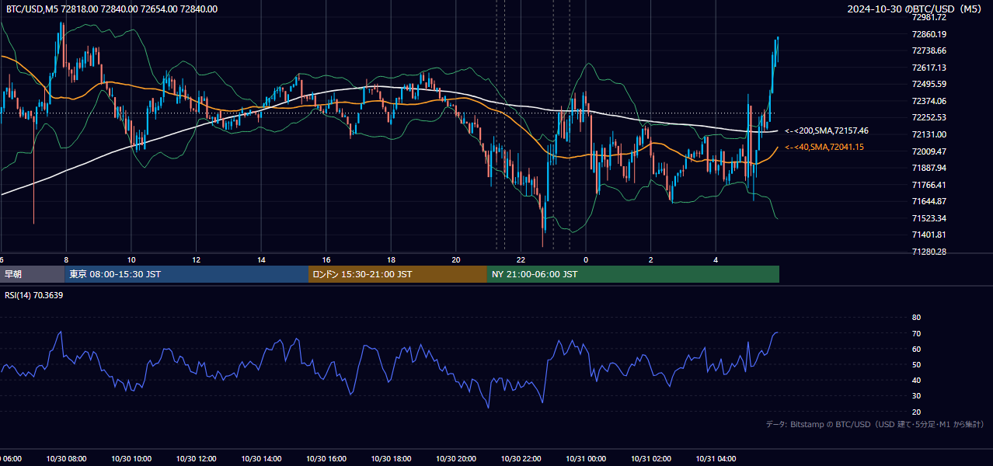Click the 10/30 20:00 time axis label
The height and width of the screenshot is (466, 993).
tap(456, 459)
